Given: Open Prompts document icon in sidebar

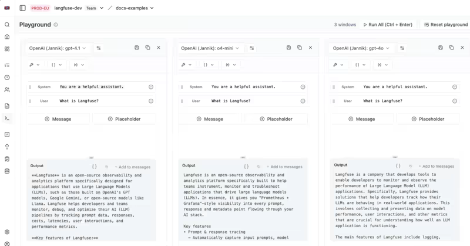Looking at the screenshot, I should (x=7, y=106).
